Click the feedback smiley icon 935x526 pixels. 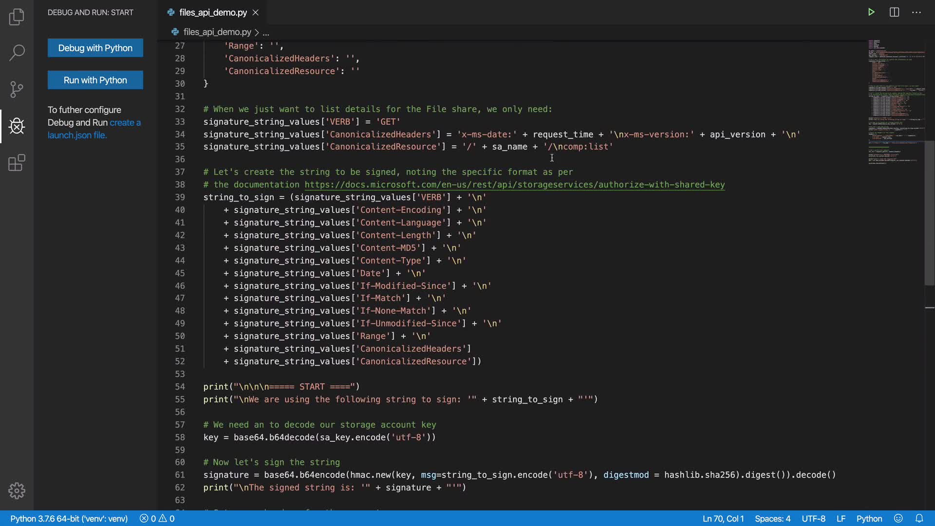(898, 519)
